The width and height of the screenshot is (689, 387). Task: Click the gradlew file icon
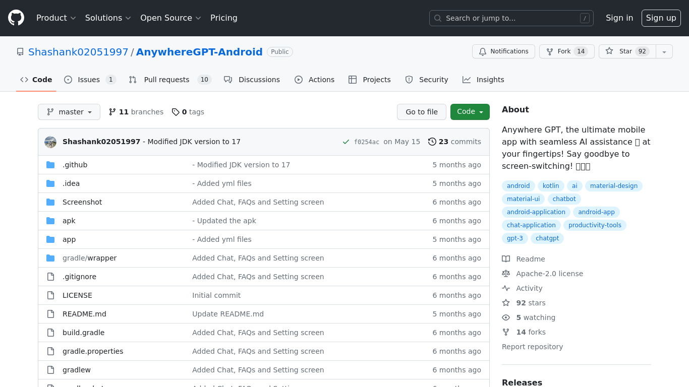coord(50,370)
